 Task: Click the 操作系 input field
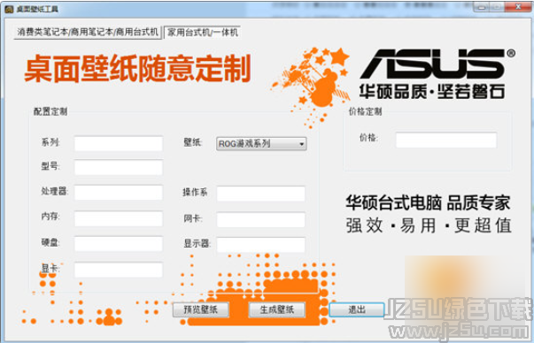(x=261, y=194)
